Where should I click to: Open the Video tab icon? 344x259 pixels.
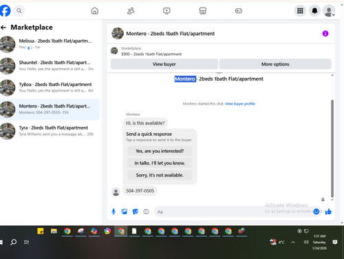(166, 11)
